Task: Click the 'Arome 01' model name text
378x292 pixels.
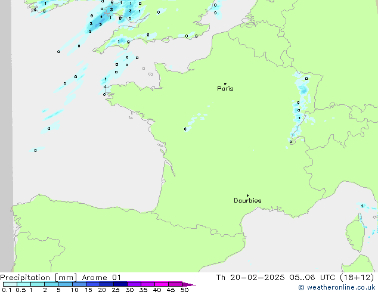Action: [x=101, y=278]
